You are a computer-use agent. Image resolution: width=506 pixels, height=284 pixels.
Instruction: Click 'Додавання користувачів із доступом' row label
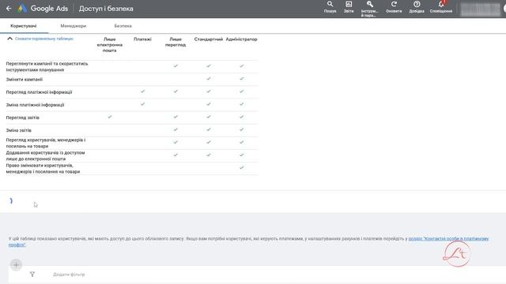point(45,156)
